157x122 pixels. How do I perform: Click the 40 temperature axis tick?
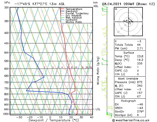pyautogui.click(x=92, y=117)
